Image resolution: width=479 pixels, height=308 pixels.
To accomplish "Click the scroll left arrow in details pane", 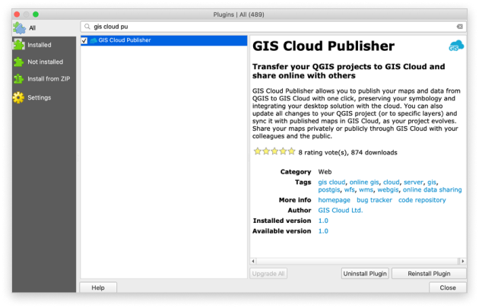I will click(x=253, y=262).
